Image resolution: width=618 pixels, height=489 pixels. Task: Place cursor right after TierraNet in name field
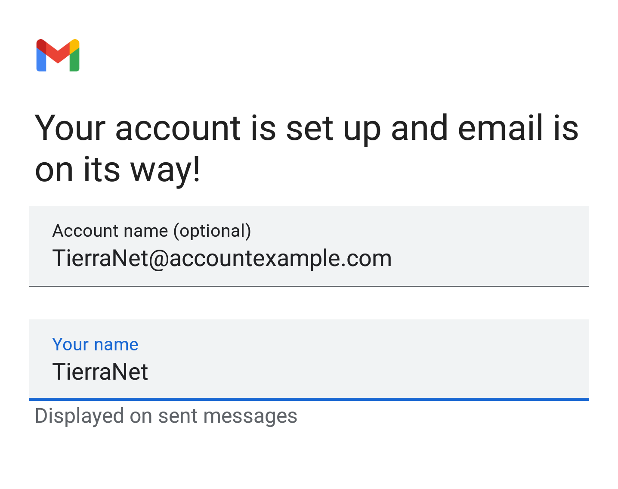(149, 372)
